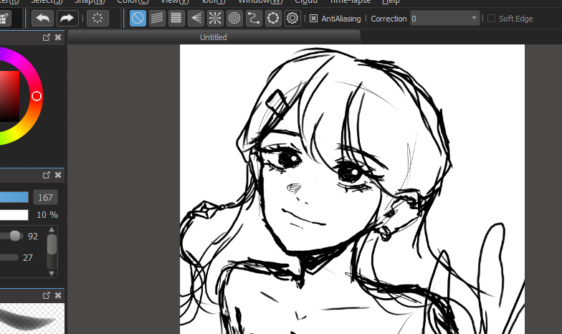Undock the Color panel

[x=46, y=37]
